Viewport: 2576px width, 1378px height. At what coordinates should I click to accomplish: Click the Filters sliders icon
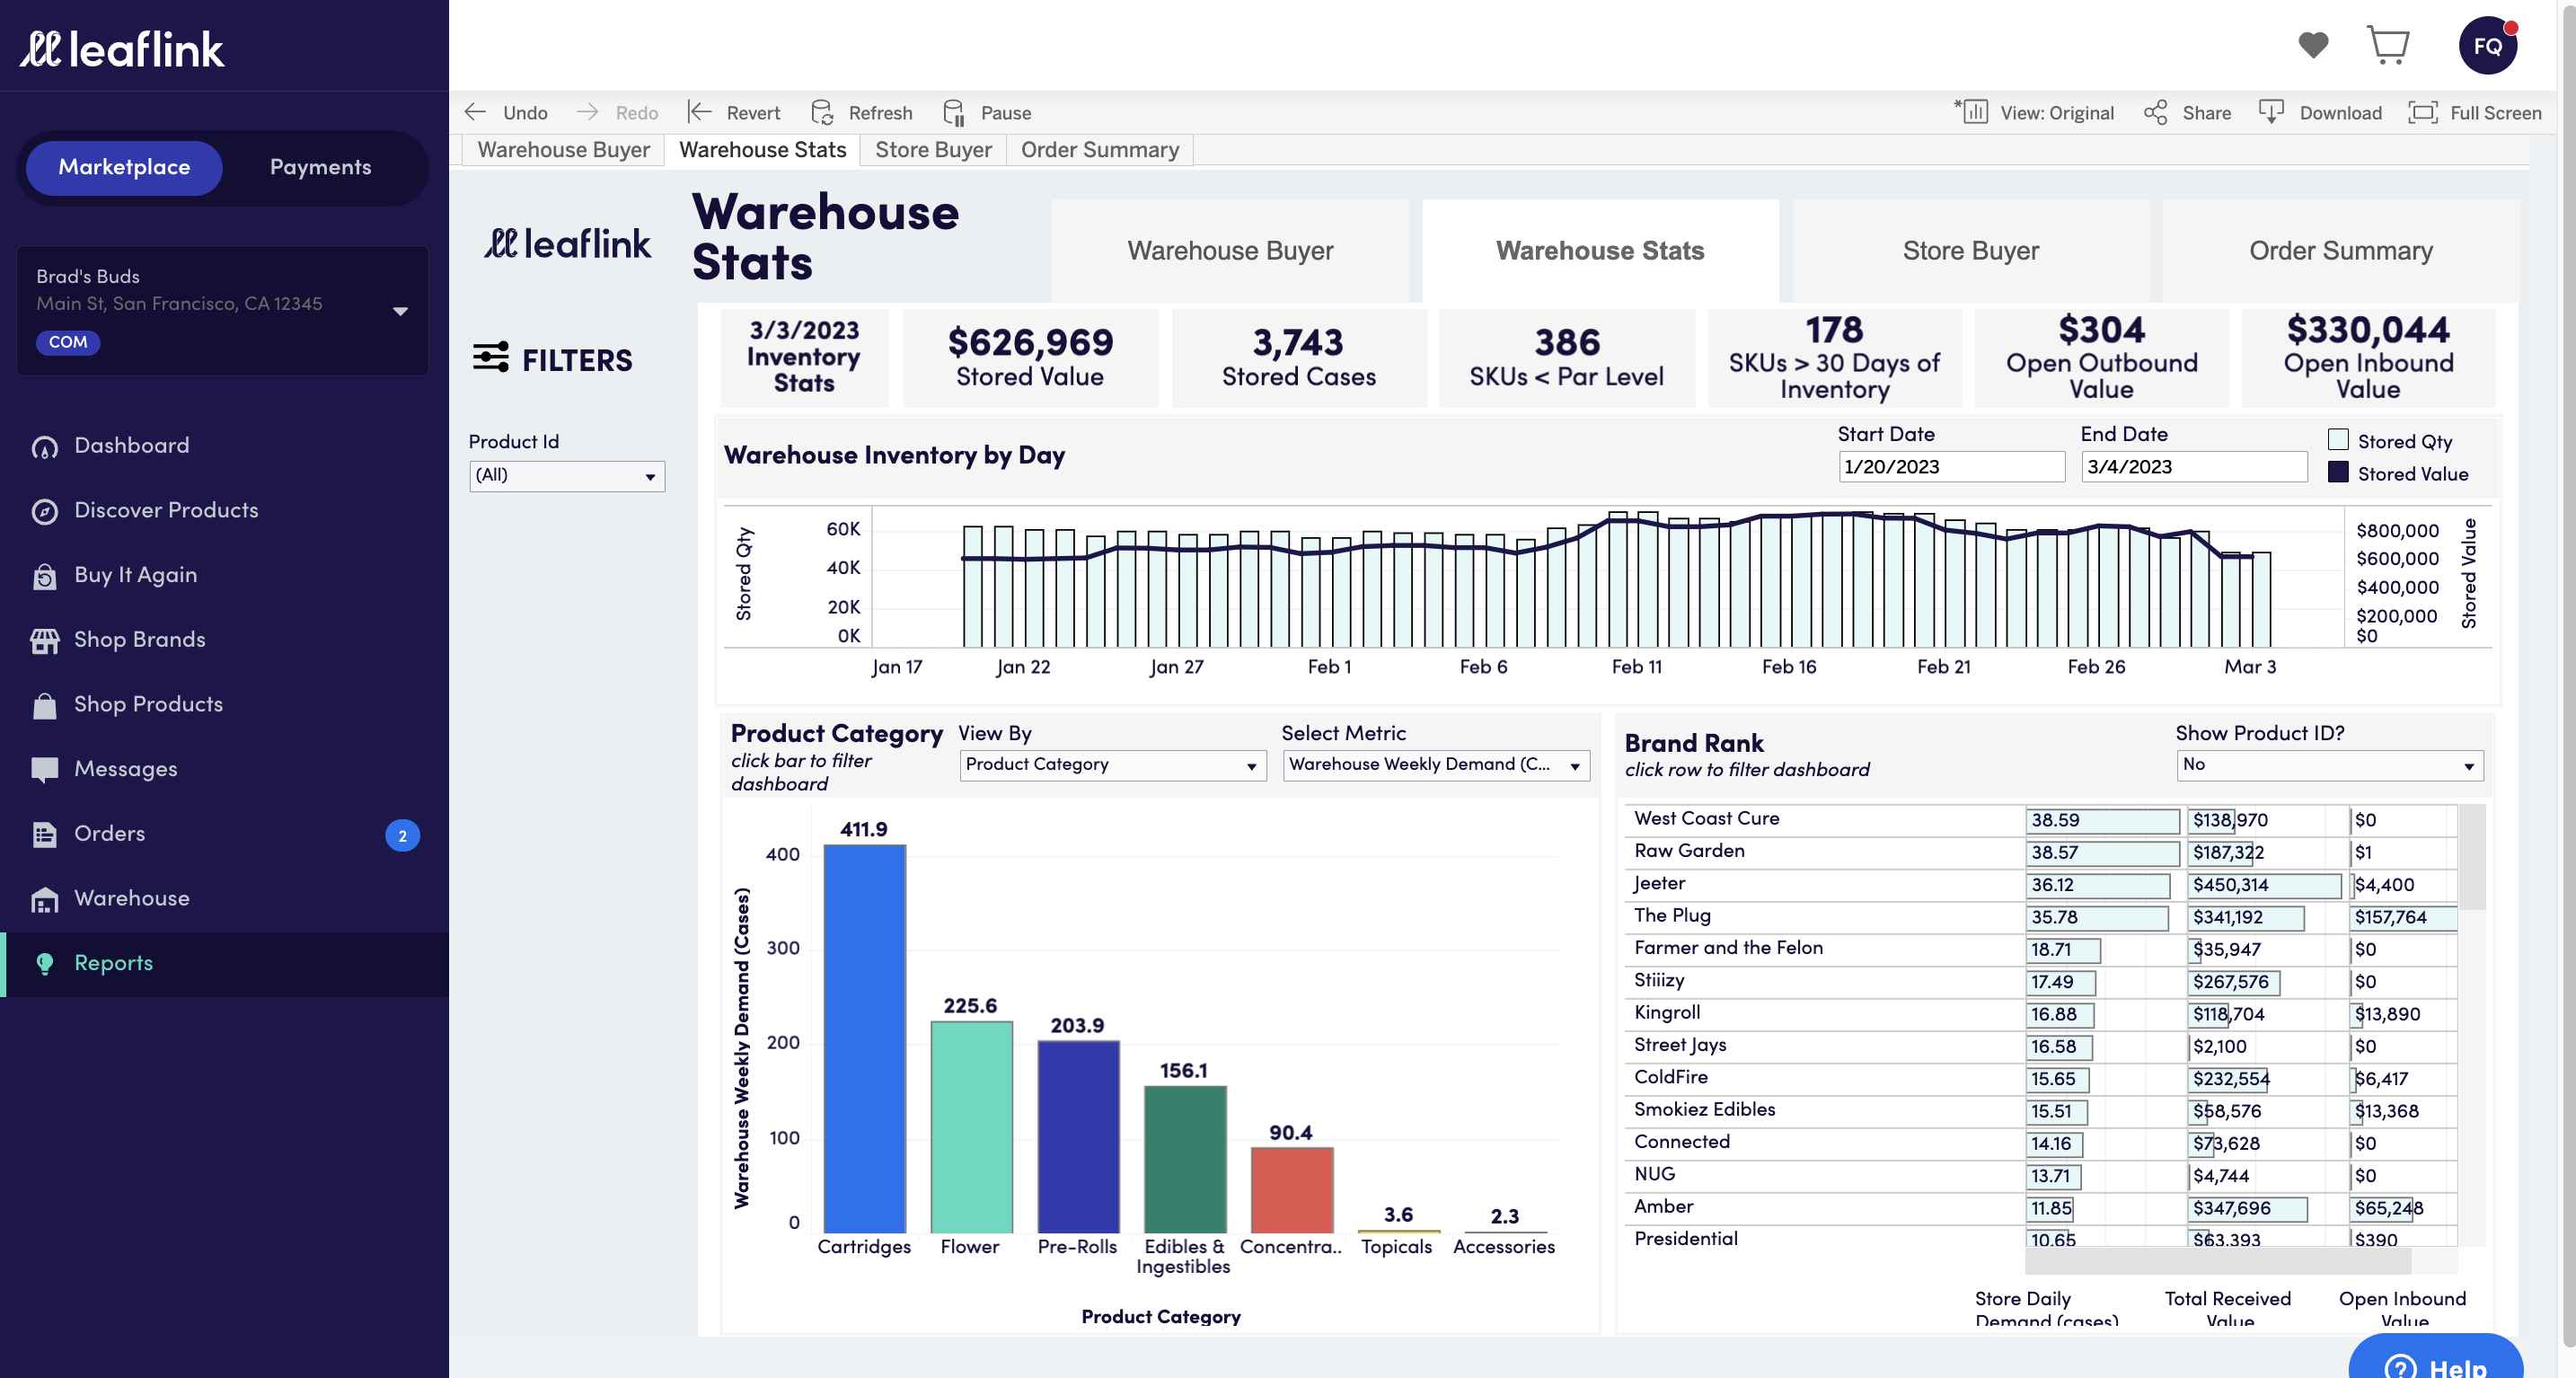tap(491, 357)
